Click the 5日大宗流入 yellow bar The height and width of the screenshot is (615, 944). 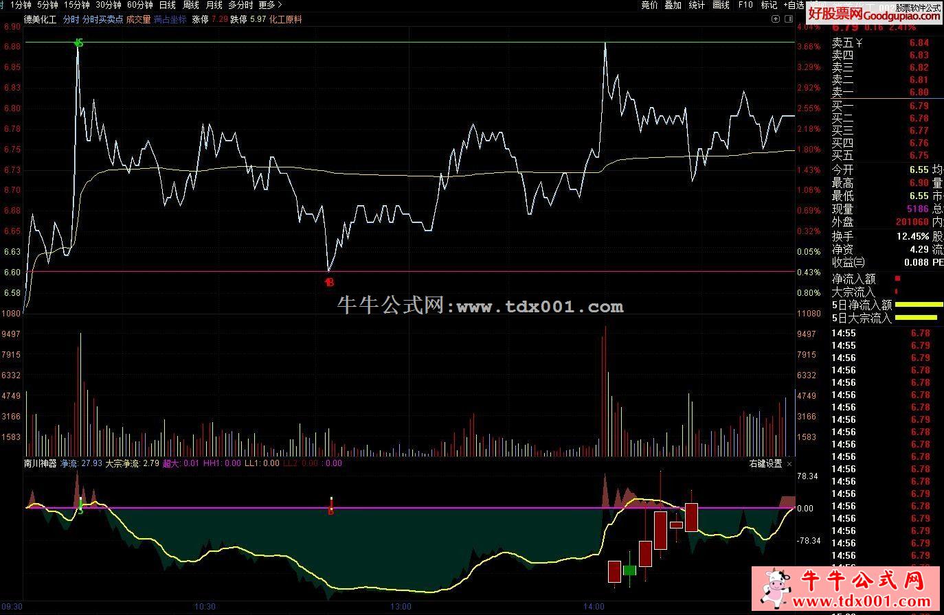[x=917, y=318]
